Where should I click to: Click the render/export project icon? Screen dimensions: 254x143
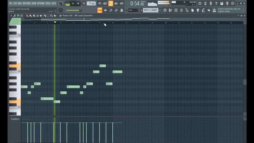coord(227,4)
